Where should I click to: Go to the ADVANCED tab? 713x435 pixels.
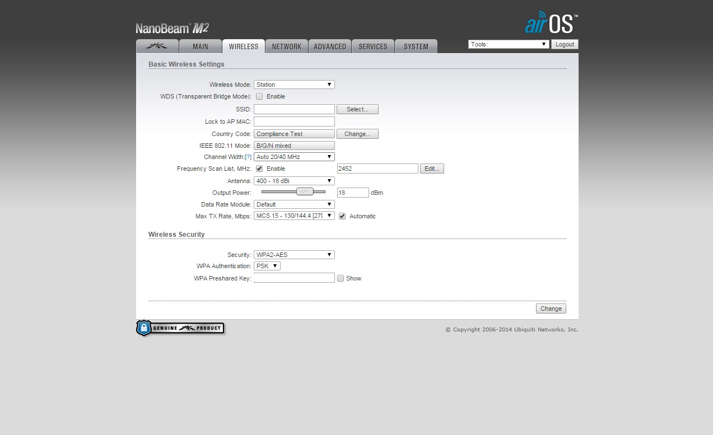330,46
